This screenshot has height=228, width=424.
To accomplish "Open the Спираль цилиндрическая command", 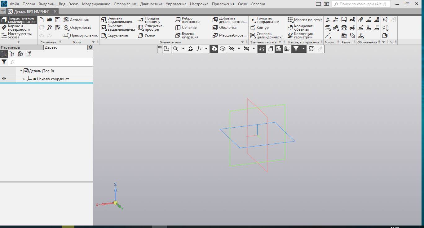I will 267,35.
